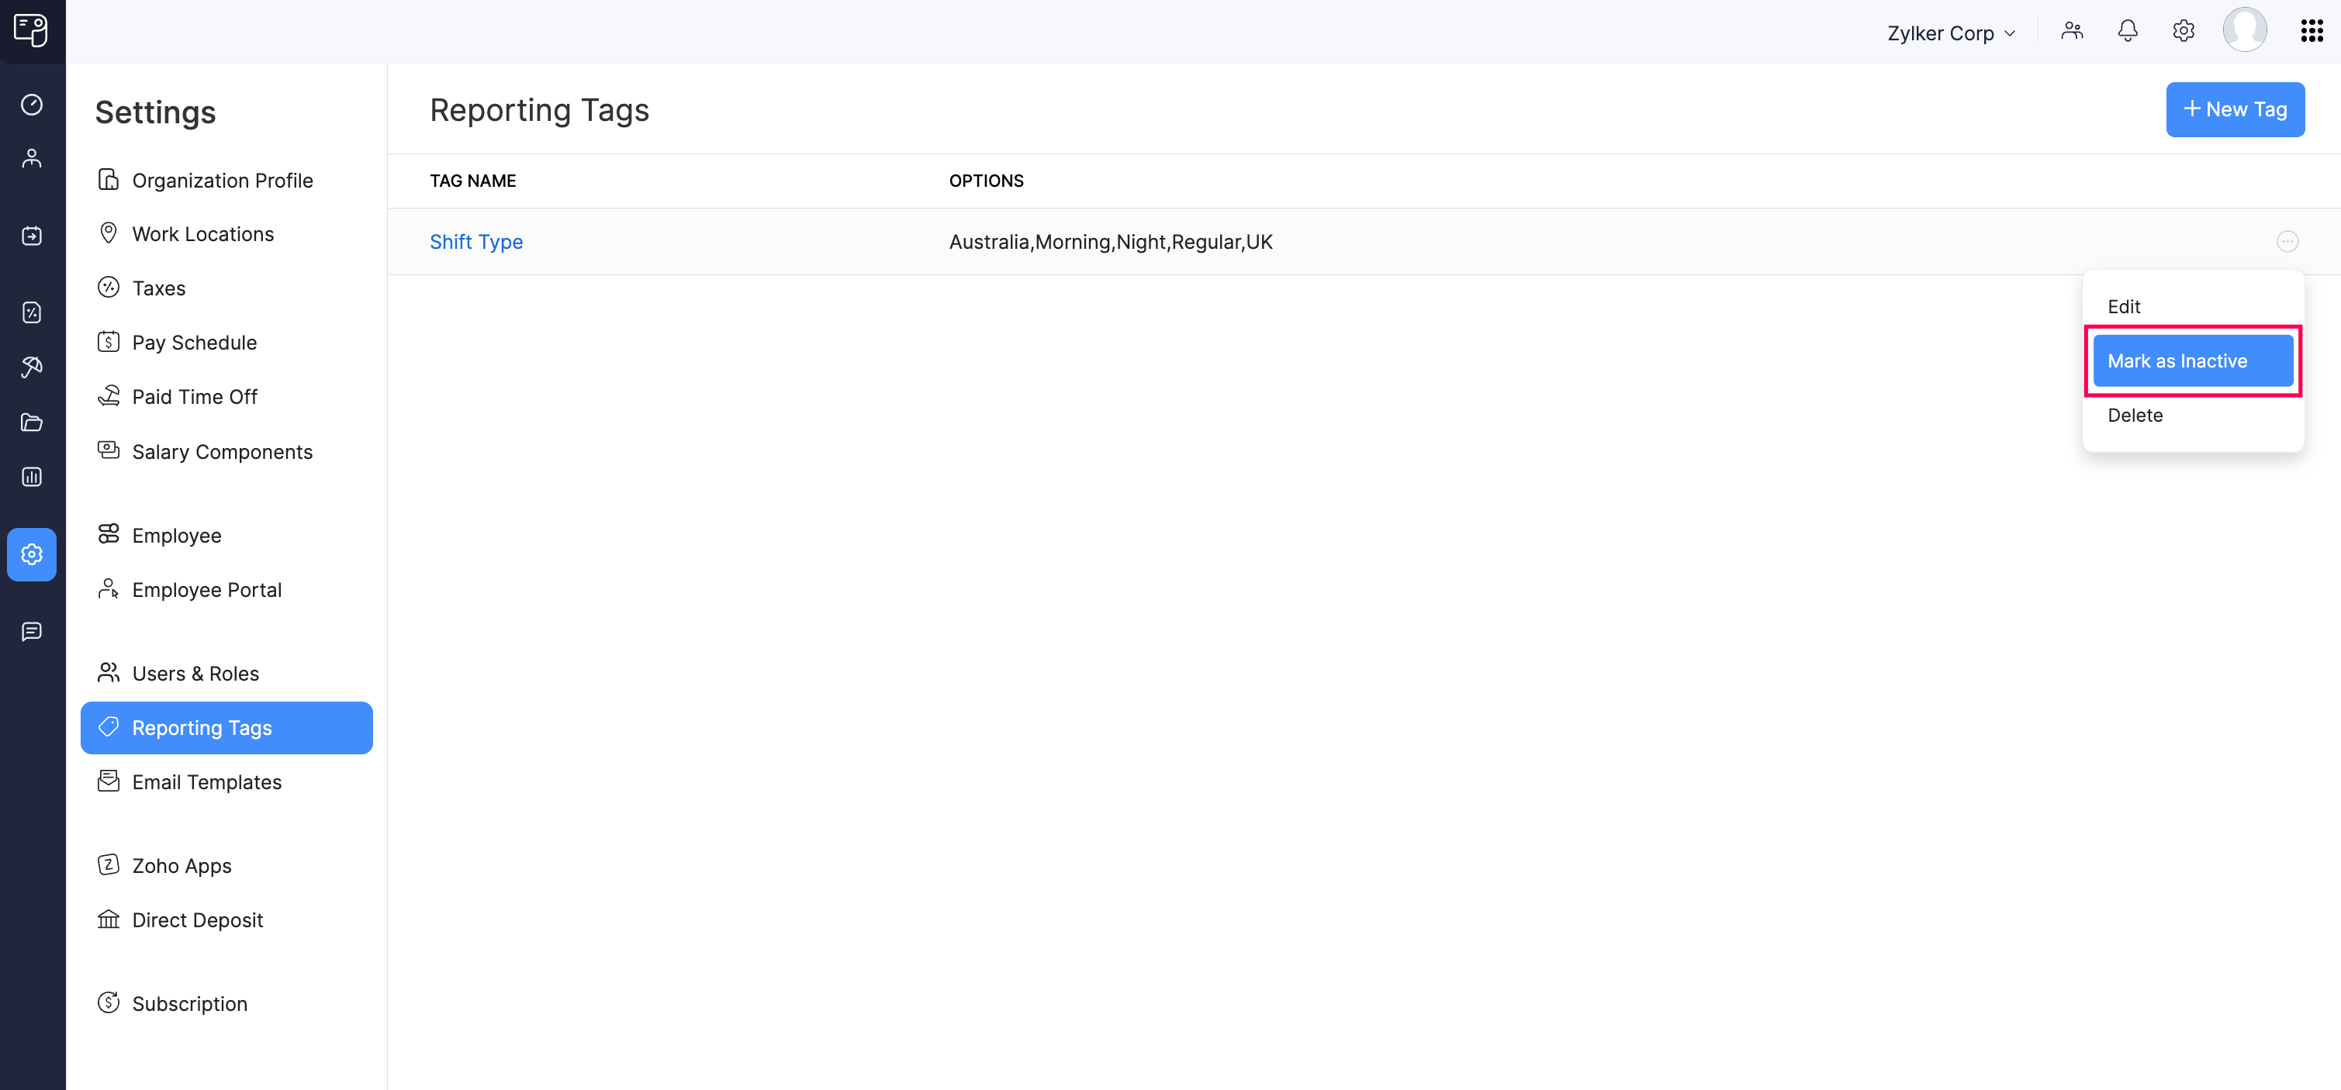The width and height of the screenshot is (2341, 1090).
Task: Select Reporting Tags in settings menu
Action: (x=226, y=728)
